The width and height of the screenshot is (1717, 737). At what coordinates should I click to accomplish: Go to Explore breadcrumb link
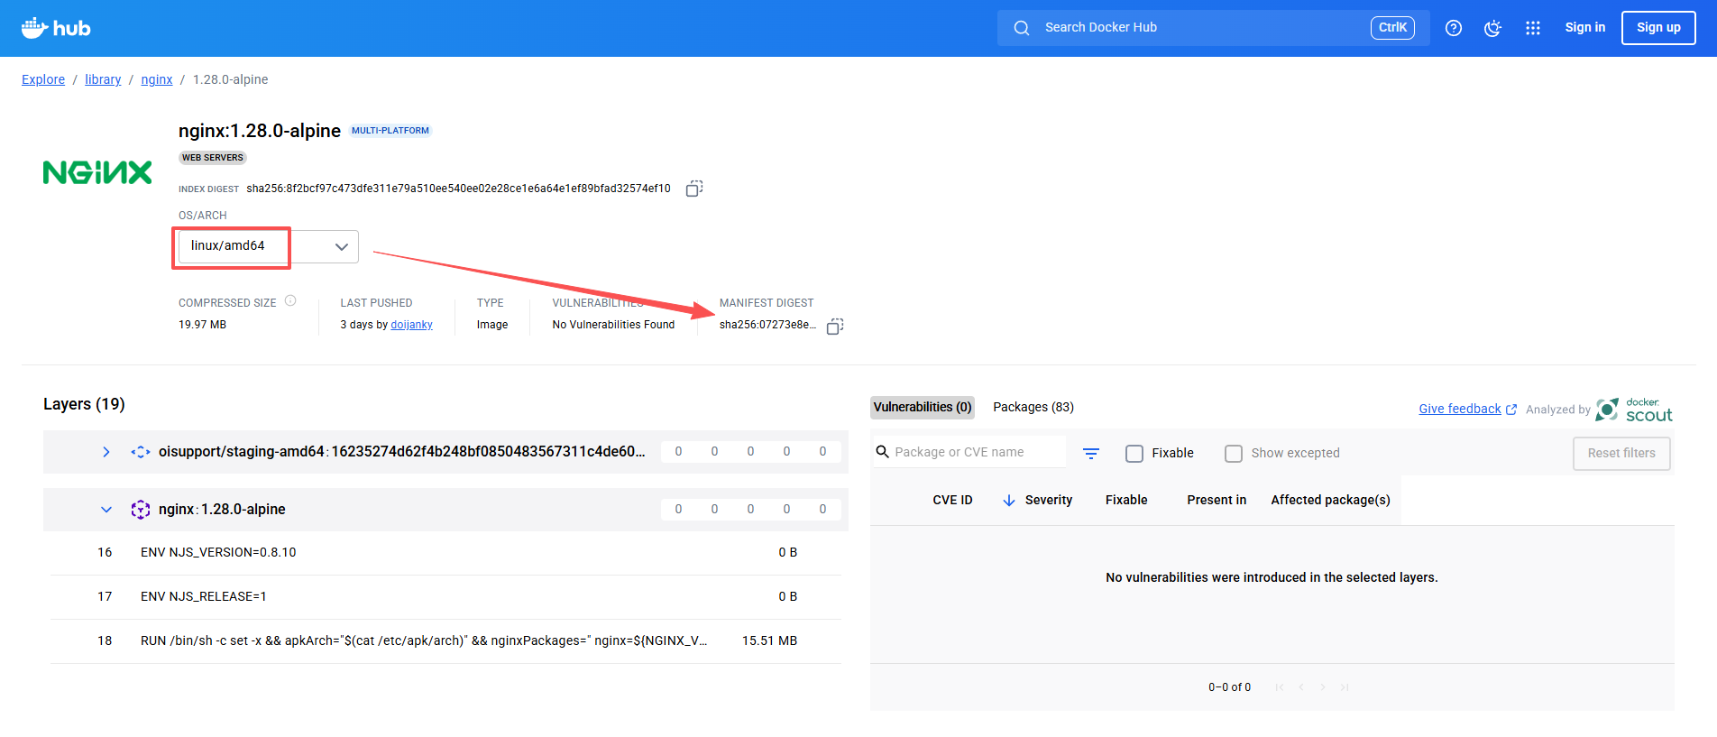coord(43,79)
